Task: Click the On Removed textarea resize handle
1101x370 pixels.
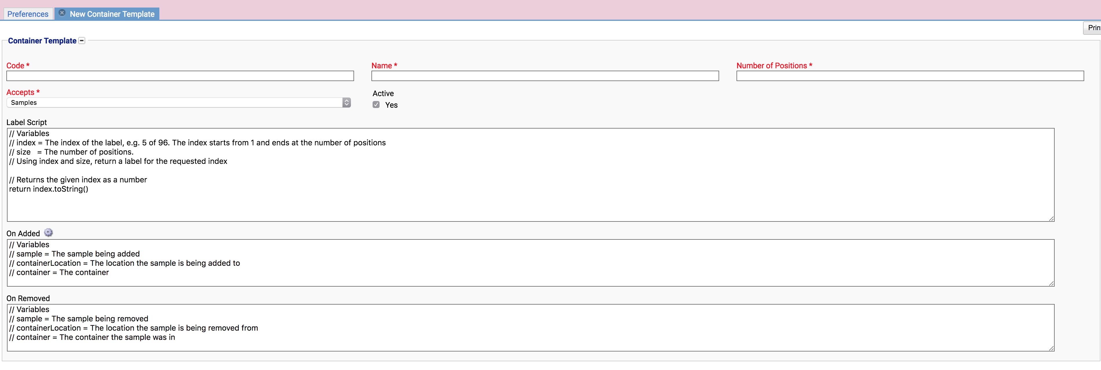Action: pyautogui.click(x=1051, y=348)
